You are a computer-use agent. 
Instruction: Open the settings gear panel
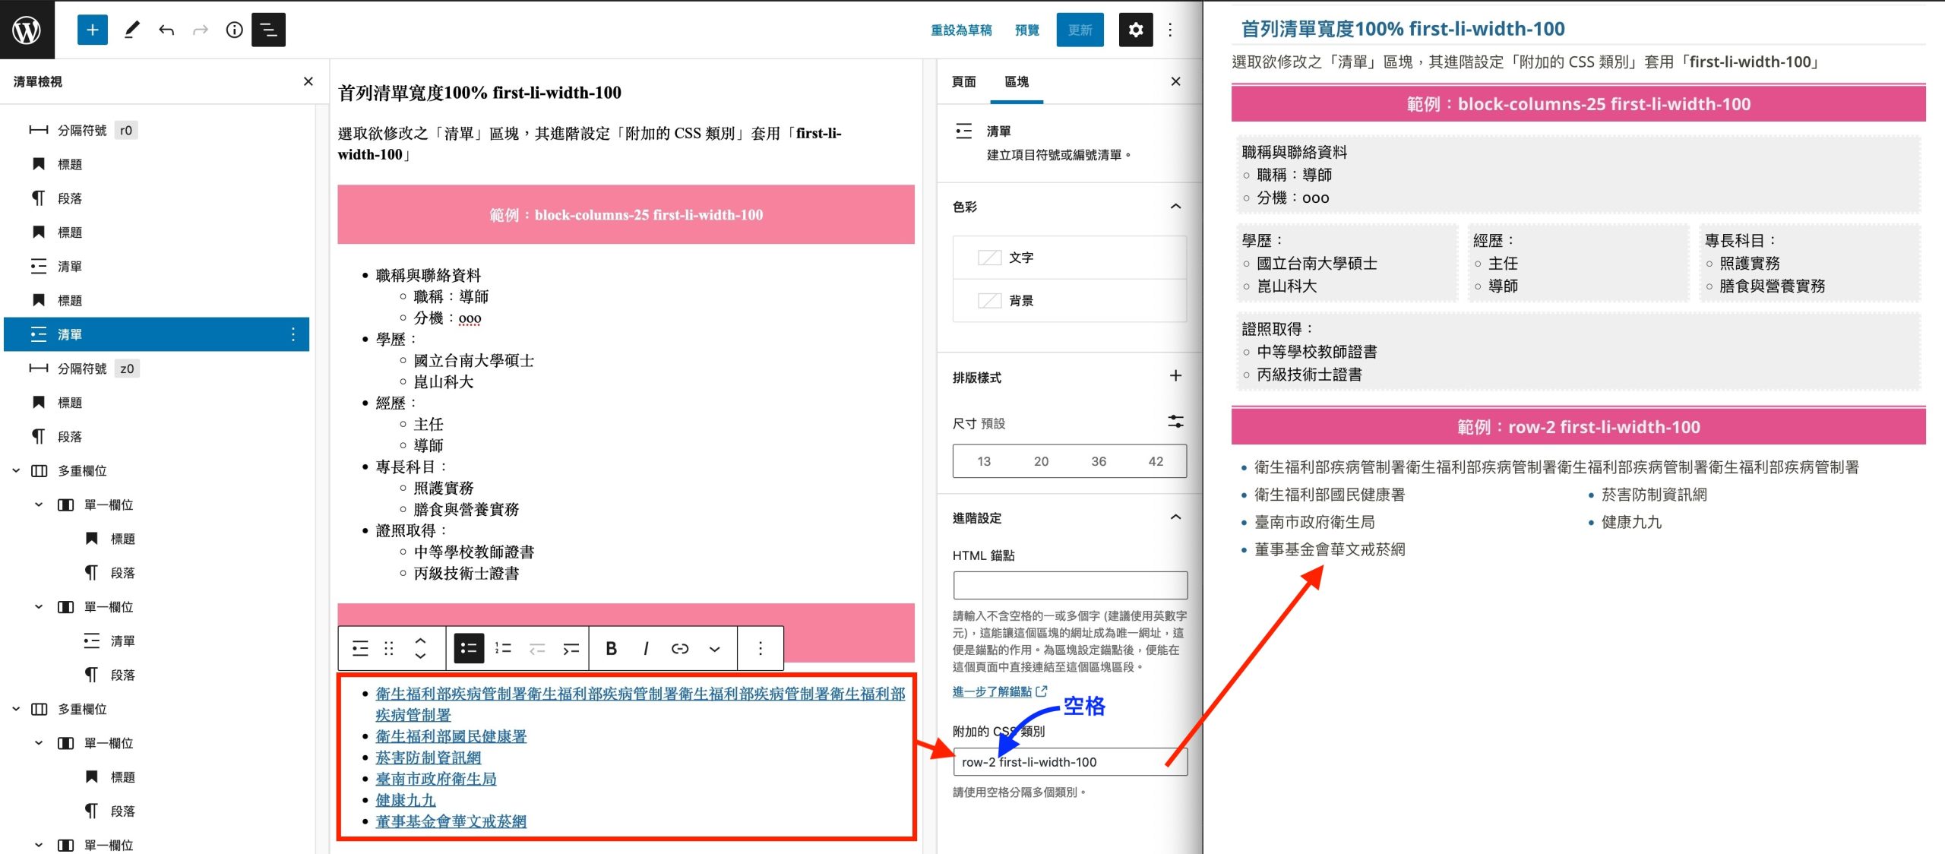click(x=1135, y=30)
